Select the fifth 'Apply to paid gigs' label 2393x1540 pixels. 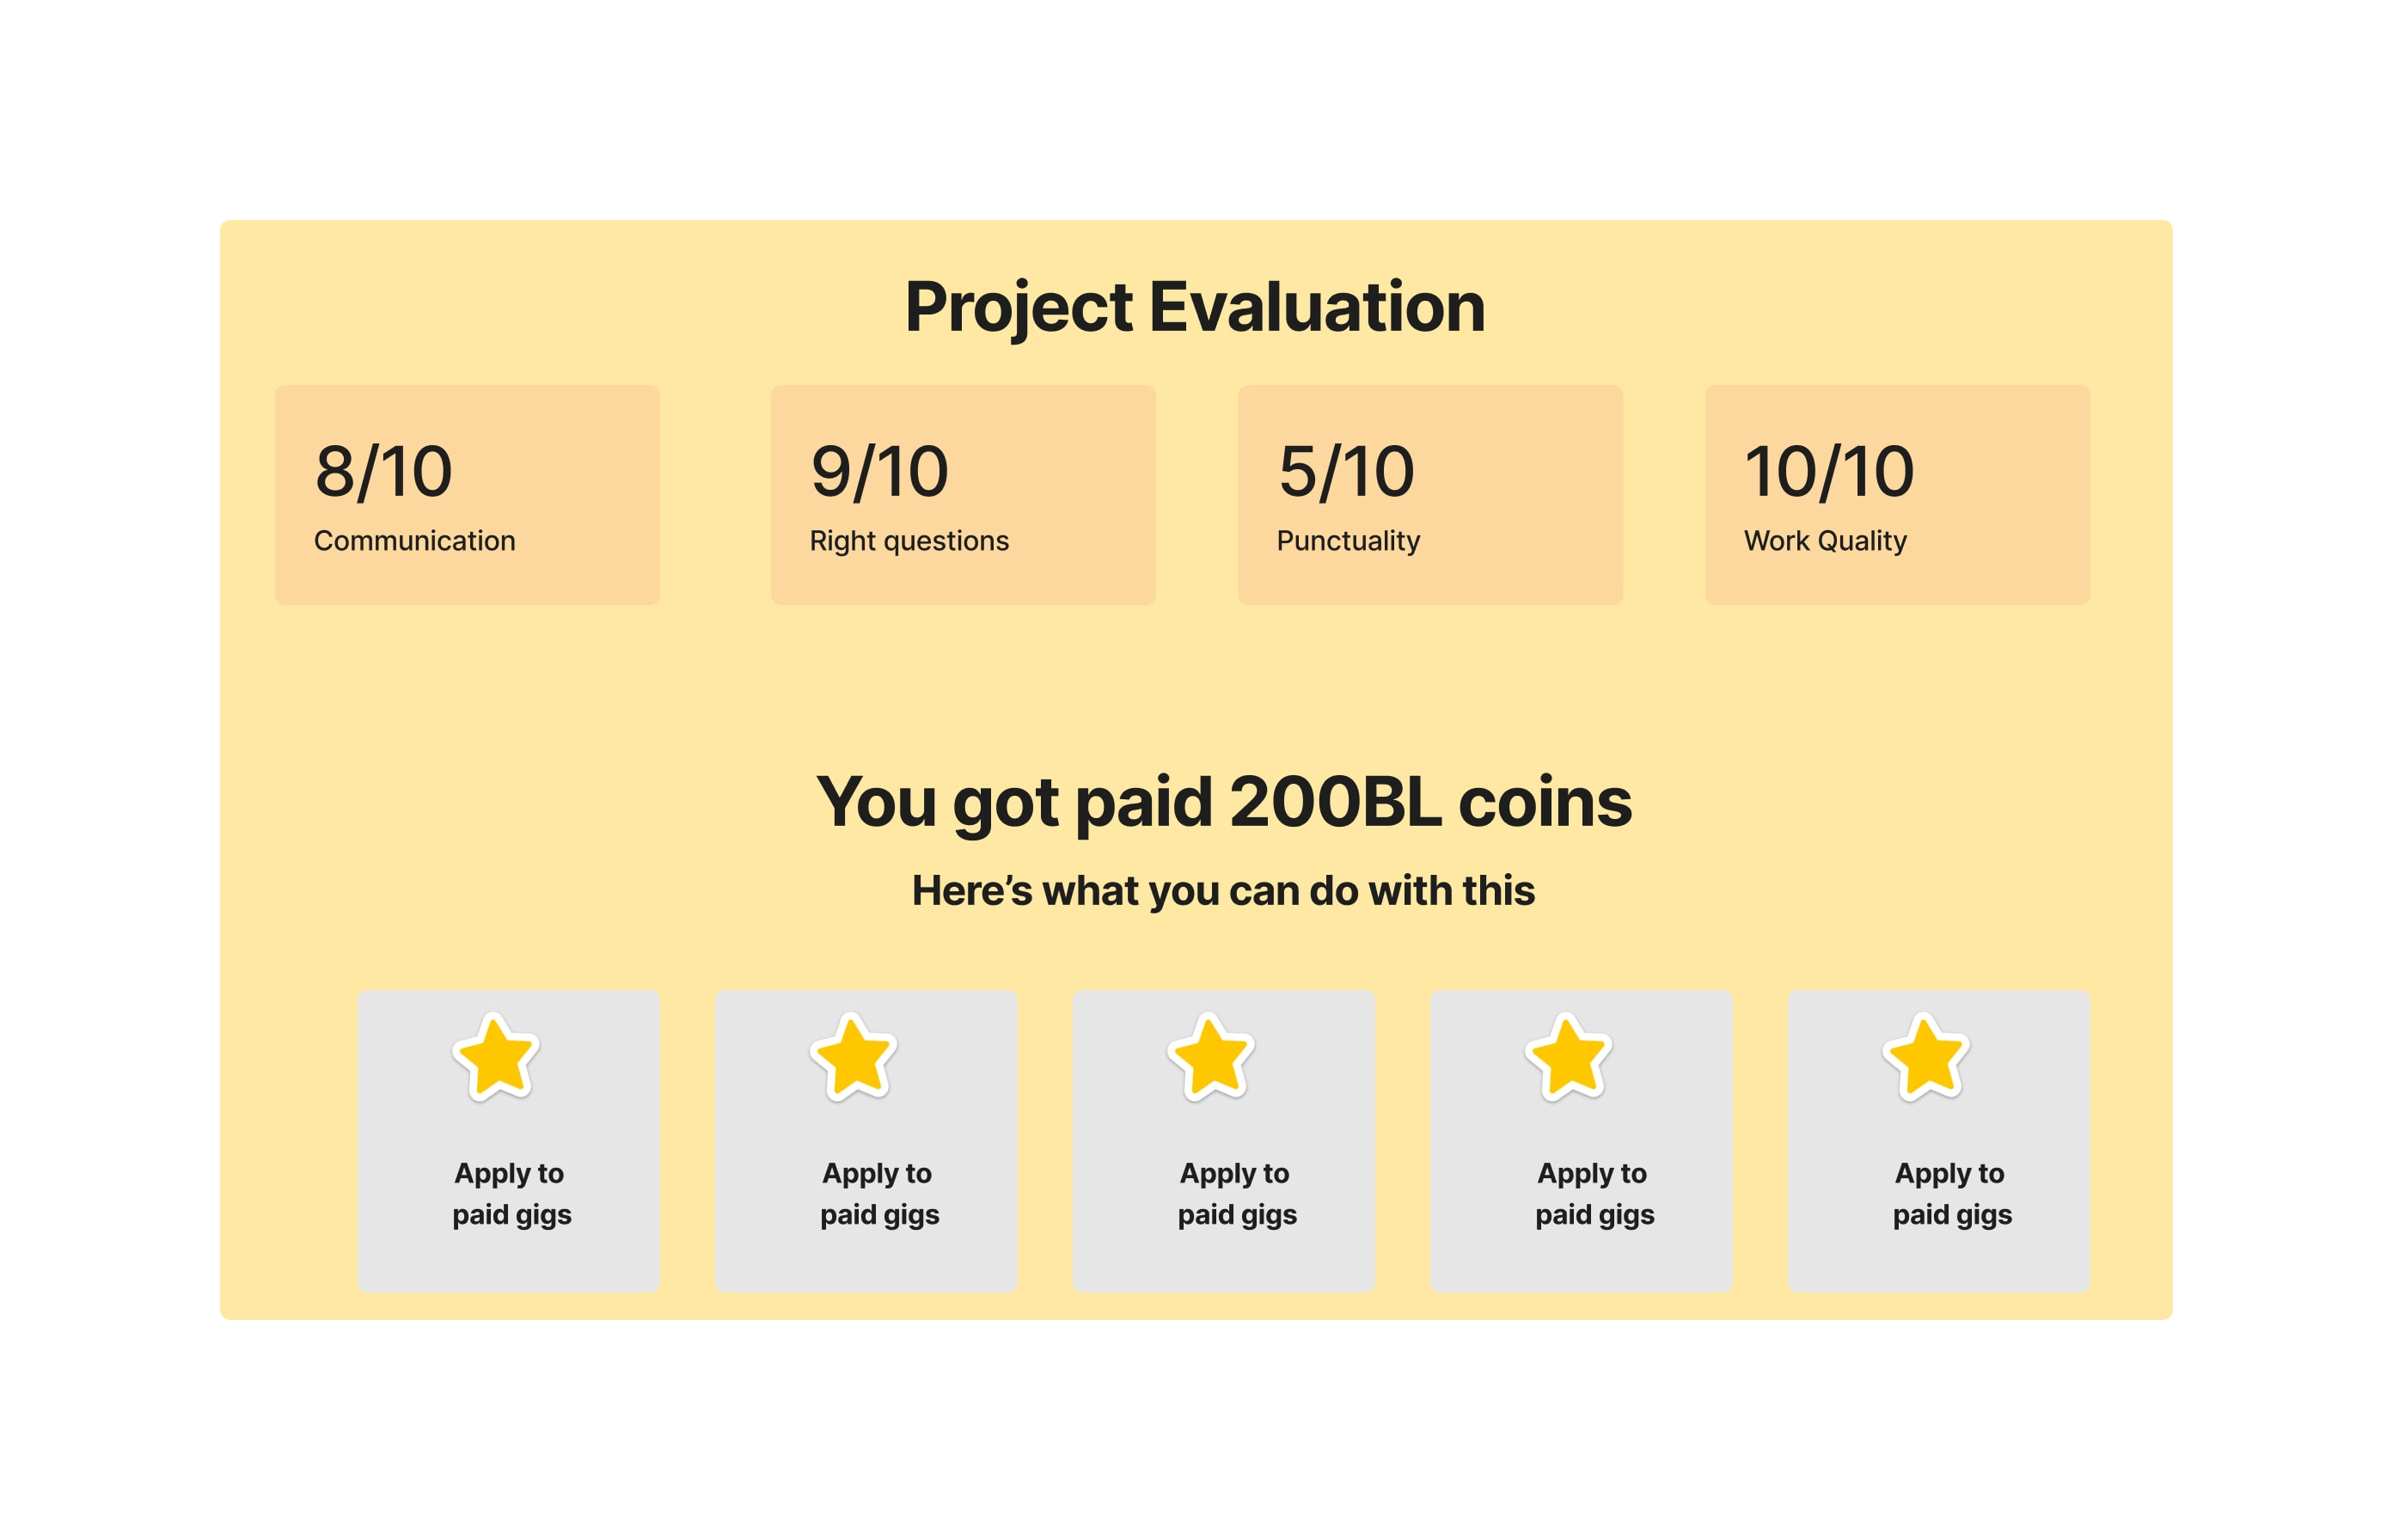pos(1951,1193)
